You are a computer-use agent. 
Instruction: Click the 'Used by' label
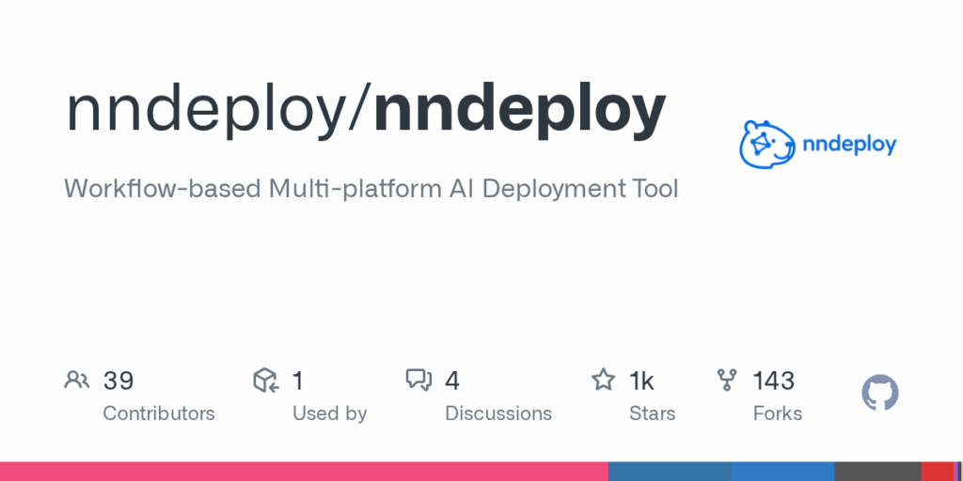tap(330, 414)
